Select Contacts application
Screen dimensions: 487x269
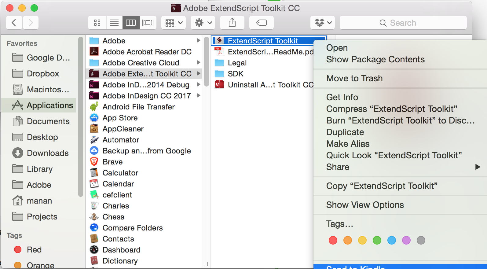pos(144,239)
